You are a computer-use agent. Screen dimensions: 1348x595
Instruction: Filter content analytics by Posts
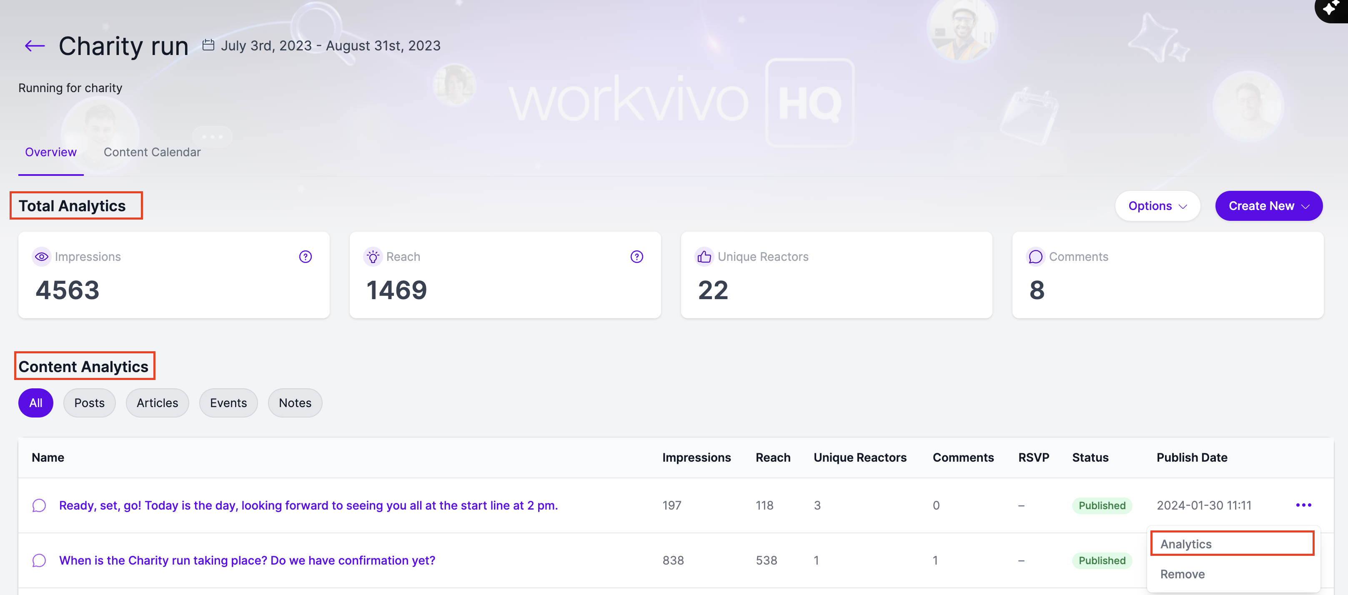(90, 402)
